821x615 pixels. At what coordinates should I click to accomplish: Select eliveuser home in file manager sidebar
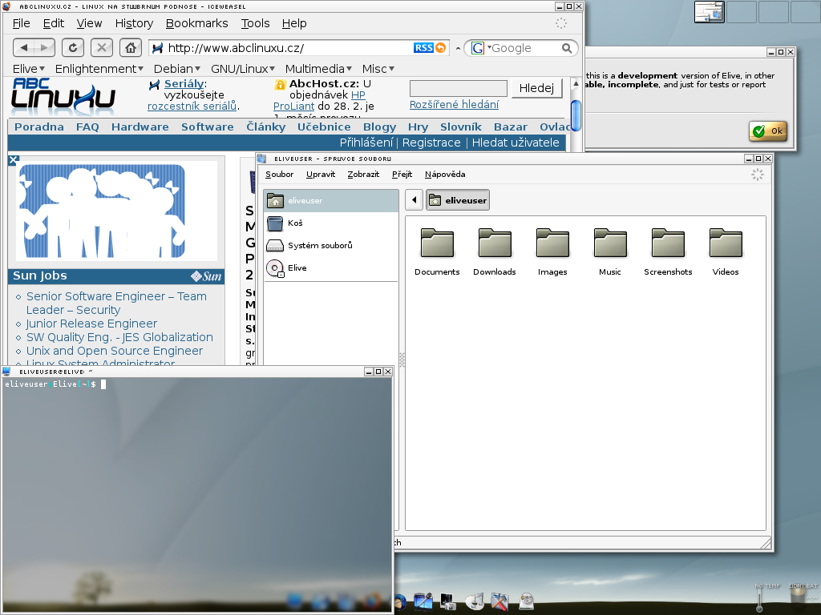pyautogui.click(x=331, y=201)
